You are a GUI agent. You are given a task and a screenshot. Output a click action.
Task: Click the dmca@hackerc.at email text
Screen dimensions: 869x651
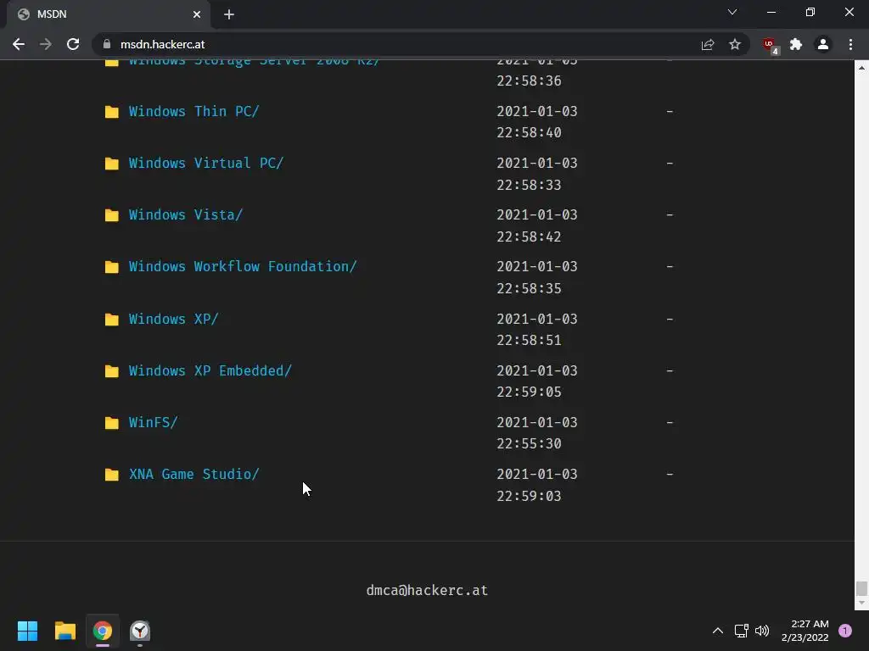click(x=427, y=591)
